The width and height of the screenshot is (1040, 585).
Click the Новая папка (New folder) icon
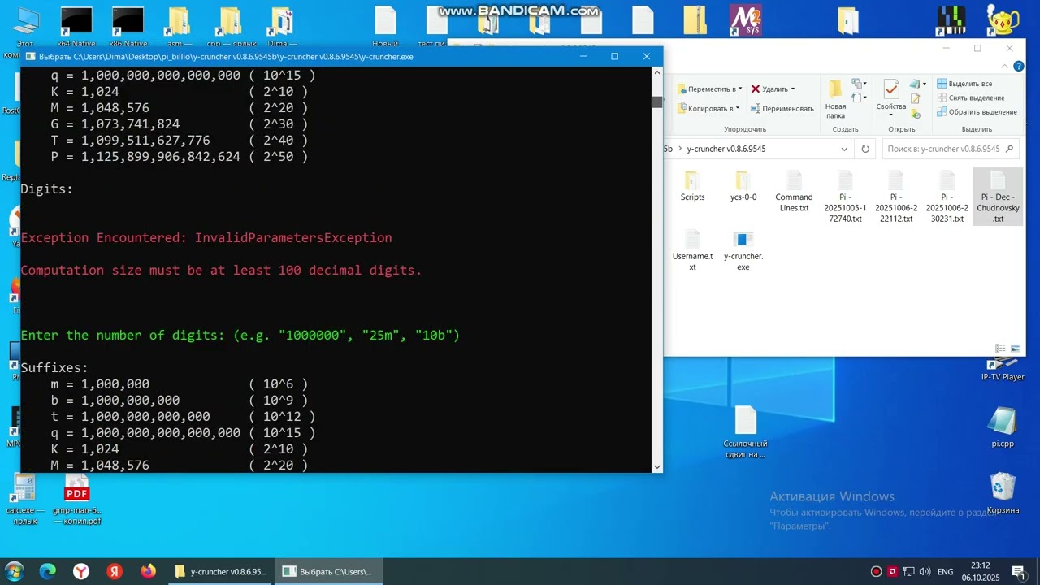coord(835,99)
